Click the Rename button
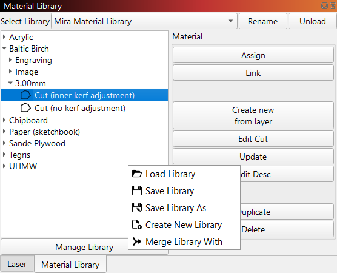 pyautogui.click(x=263, y=21)
